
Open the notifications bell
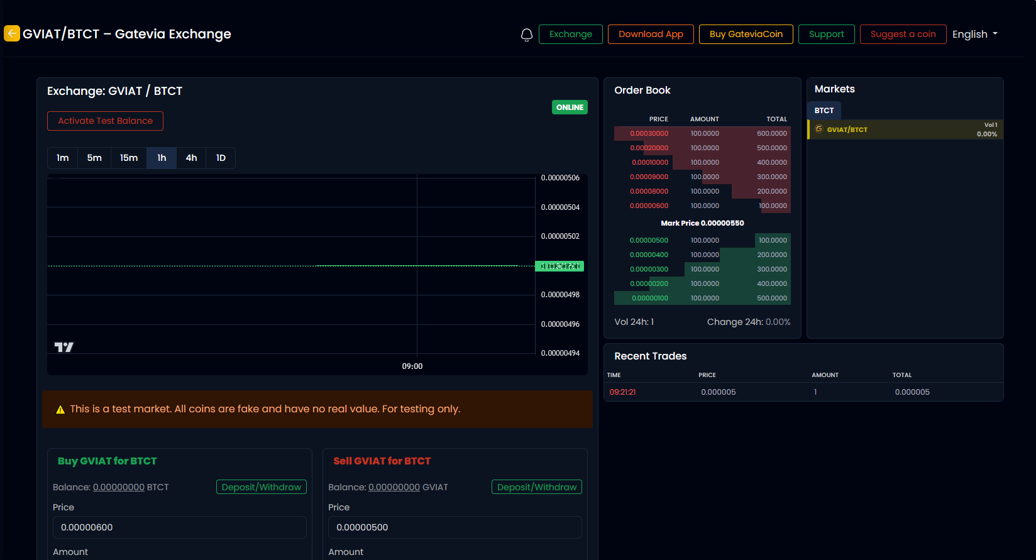(x=527, y=35)
